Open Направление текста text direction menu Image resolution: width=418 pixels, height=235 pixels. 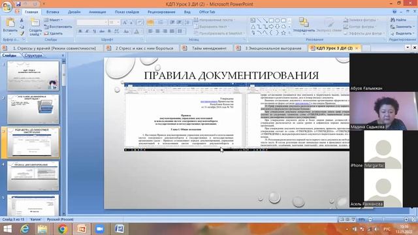pyautogui.click(x=214, y=20)
